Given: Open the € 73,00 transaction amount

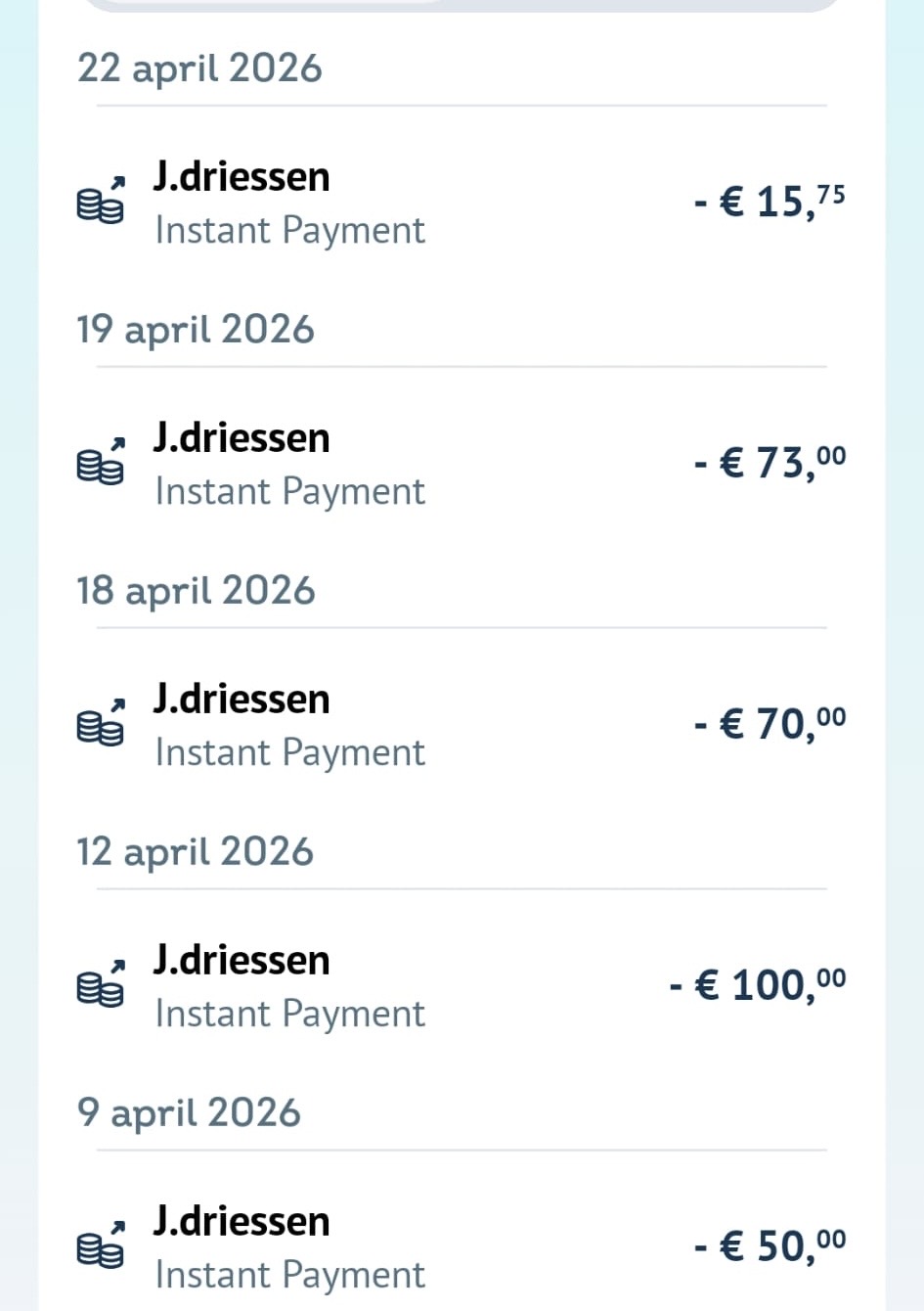Looking at the screenshot, I should tap(770, 463).
